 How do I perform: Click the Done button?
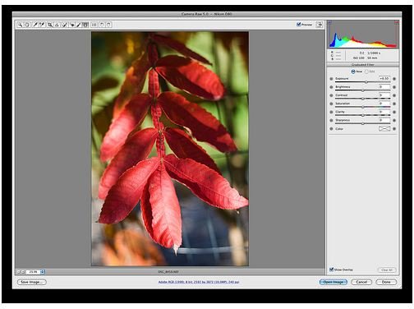pyautogui.click(x=386, y=282)
